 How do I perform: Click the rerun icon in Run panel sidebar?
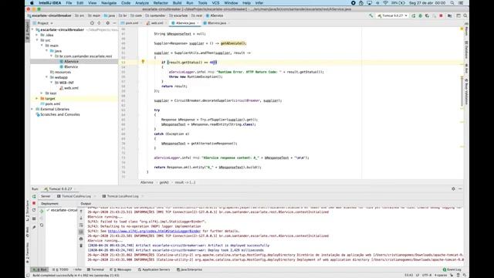point(34,196)
